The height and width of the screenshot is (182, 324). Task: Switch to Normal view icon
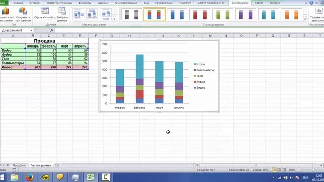coord(274,170)
